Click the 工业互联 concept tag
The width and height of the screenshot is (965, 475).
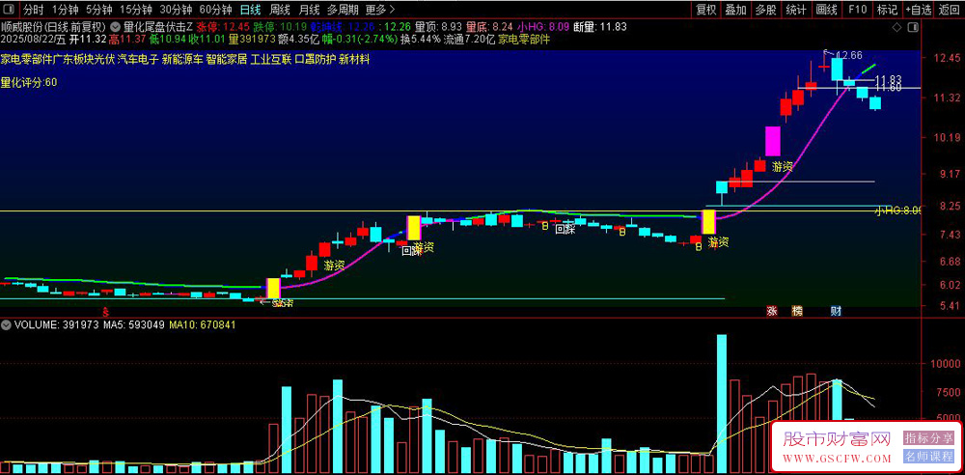pos(271,60)
